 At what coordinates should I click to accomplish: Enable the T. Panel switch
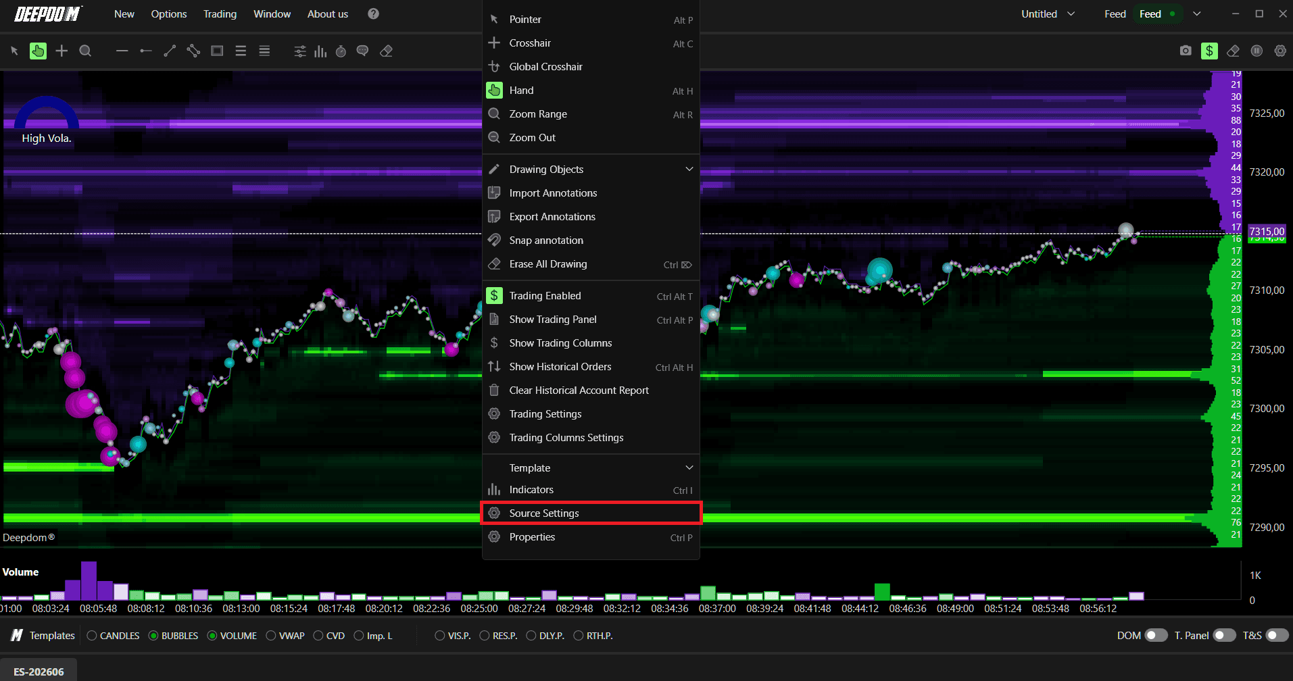coord(1225,635)
